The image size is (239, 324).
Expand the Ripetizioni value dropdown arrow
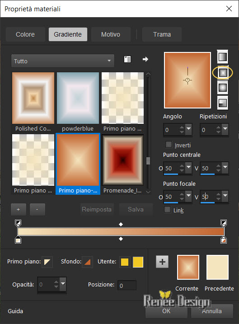pyautogui.click(x=225, y=129)
